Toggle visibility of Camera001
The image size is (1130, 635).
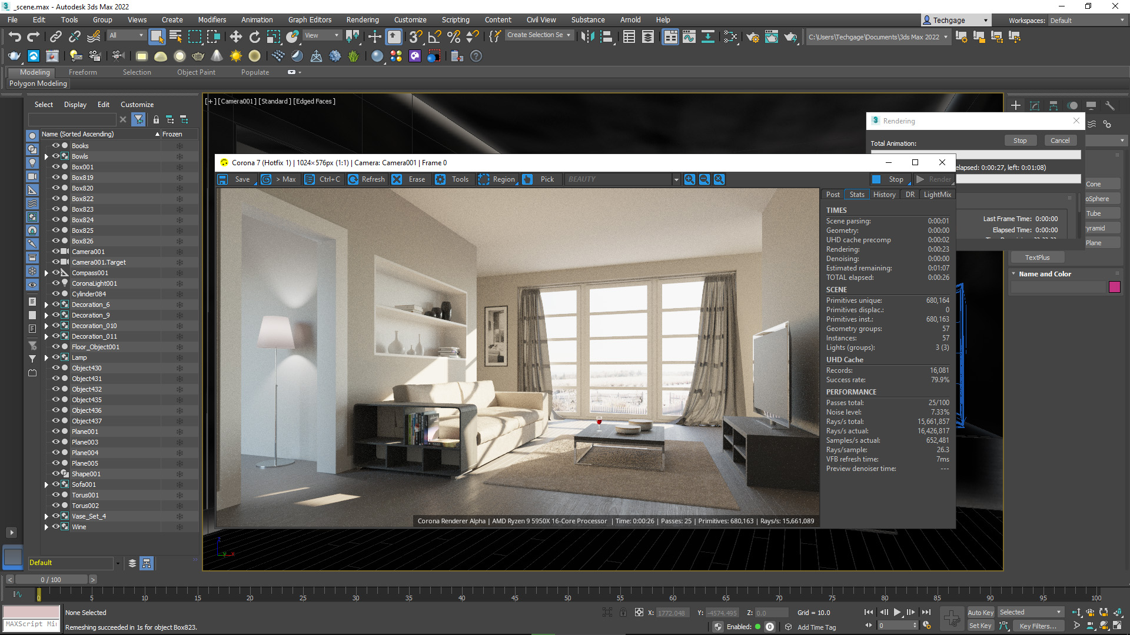click(56, 251)
